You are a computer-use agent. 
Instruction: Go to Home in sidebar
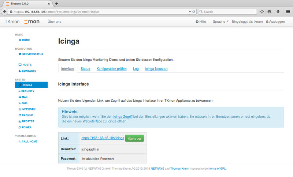click(24, 40)
